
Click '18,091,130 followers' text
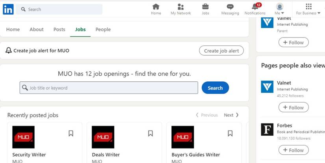[x=294, y=138]
